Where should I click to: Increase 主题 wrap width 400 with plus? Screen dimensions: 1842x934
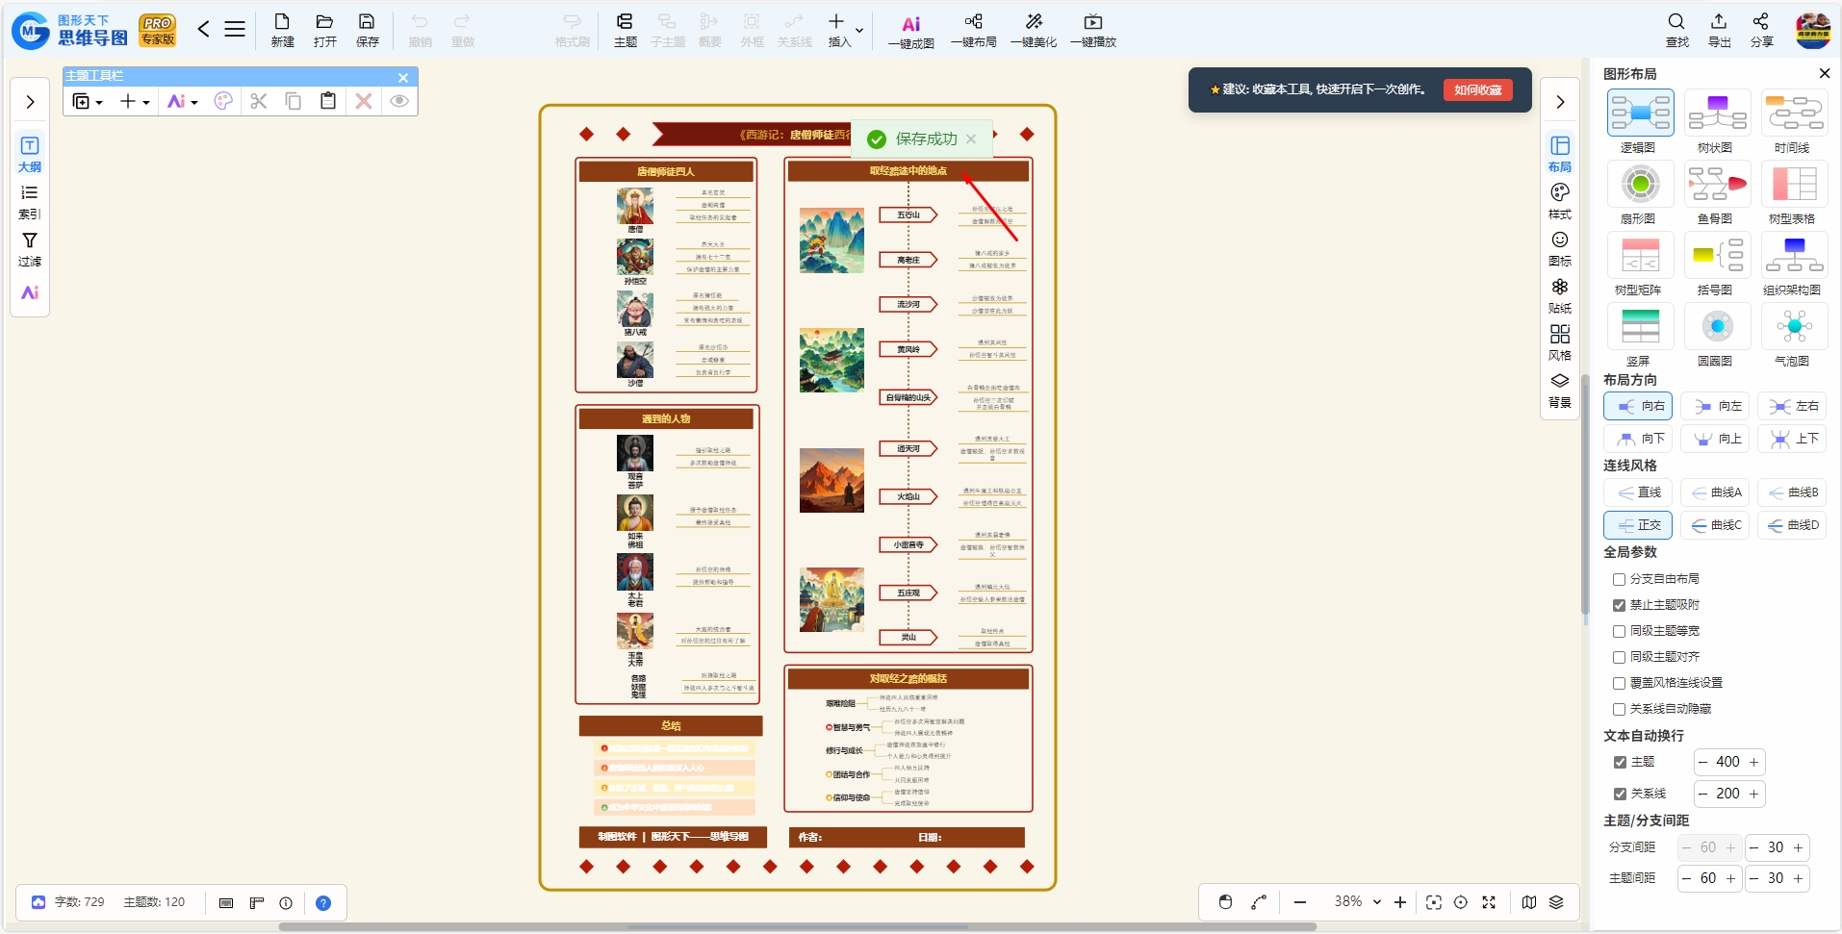pos(1753,762)
